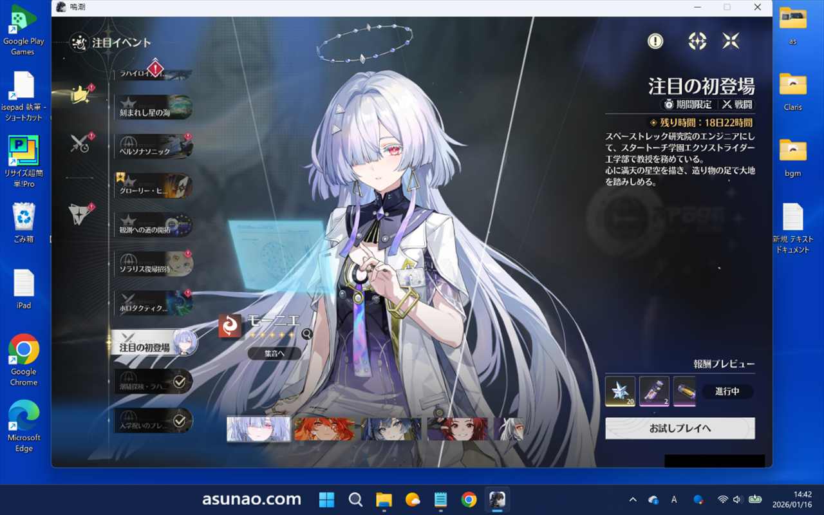Click the star reward item with quantity 20
This screenshot has height=515, width=824.
click(x=620, y=391)
